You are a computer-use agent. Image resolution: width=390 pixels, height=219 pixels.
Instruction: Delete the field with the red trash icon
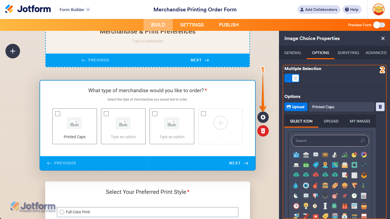coord(263,131)
